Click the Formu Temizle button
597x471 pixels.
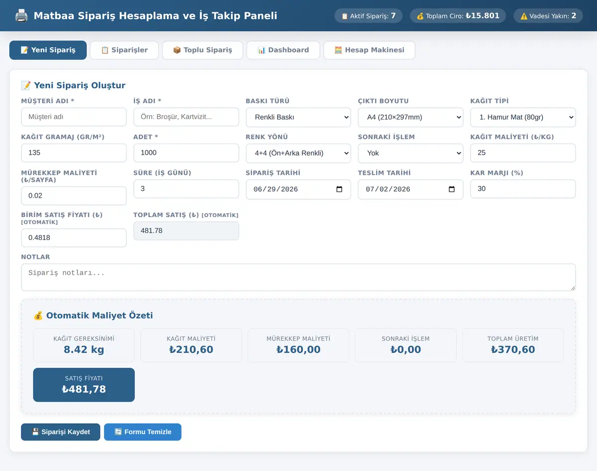pos(143,432)
